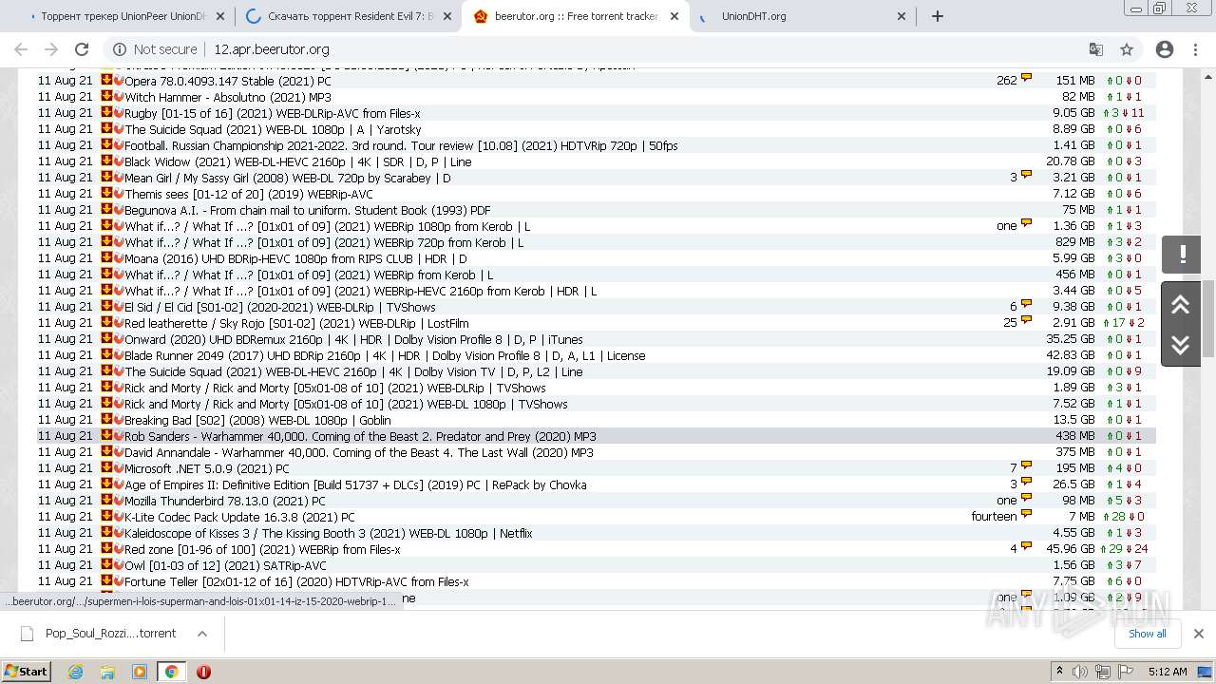Download torrent file for Witch Hammer - Absolutno
1216x684 pixels.
[x=106, y=97]
